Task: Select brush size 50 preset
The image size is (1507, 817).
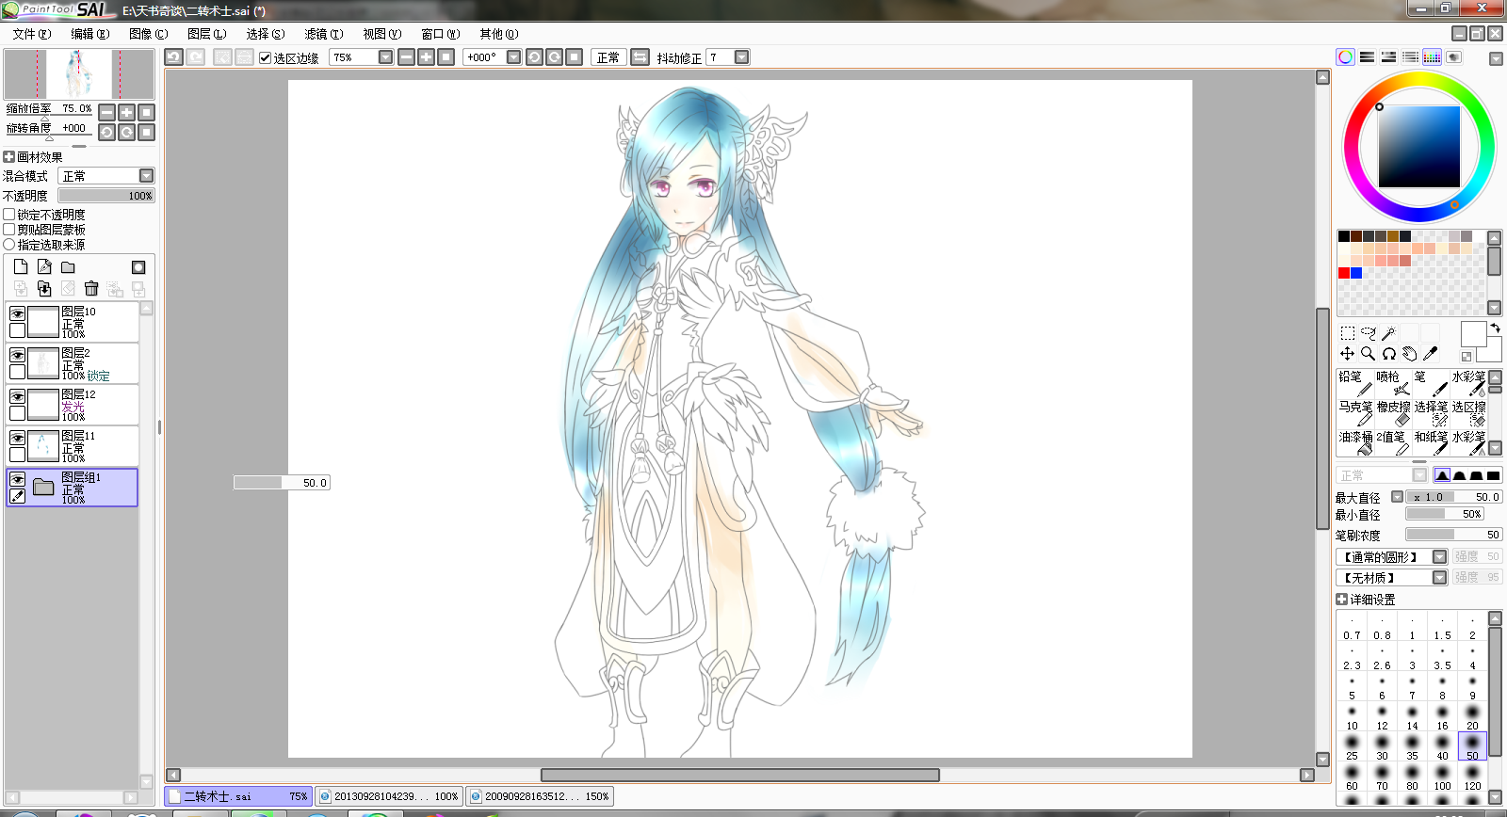Action: coord(1472,746)
